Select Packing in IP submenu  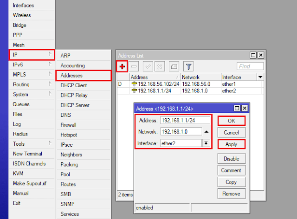point(84,164)
